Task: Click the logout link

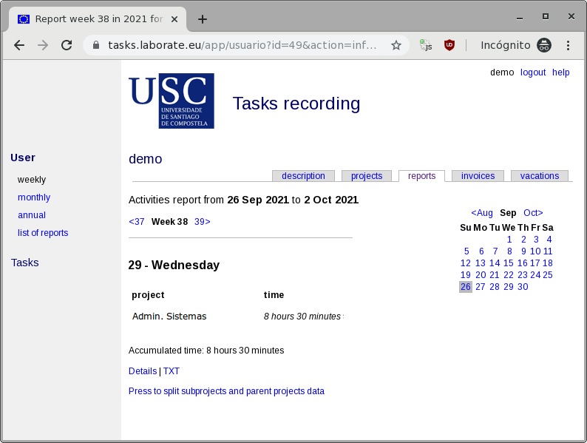Action: (532, 72)
